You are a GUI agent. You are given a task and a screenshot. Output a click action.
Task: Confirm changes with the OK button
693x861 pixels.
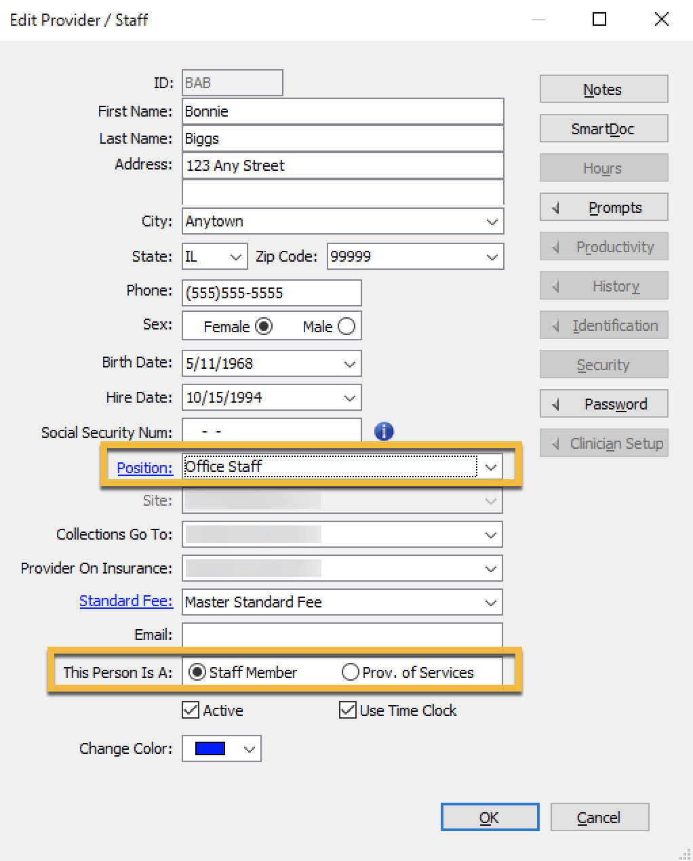(x=489, y=817)
